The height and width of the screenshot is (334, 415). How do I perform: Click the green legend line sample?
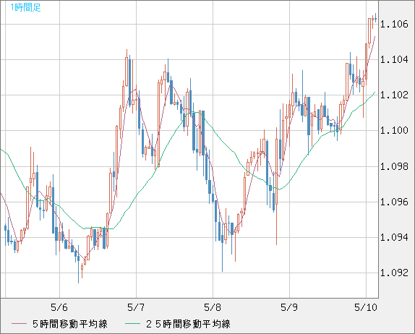132,324
